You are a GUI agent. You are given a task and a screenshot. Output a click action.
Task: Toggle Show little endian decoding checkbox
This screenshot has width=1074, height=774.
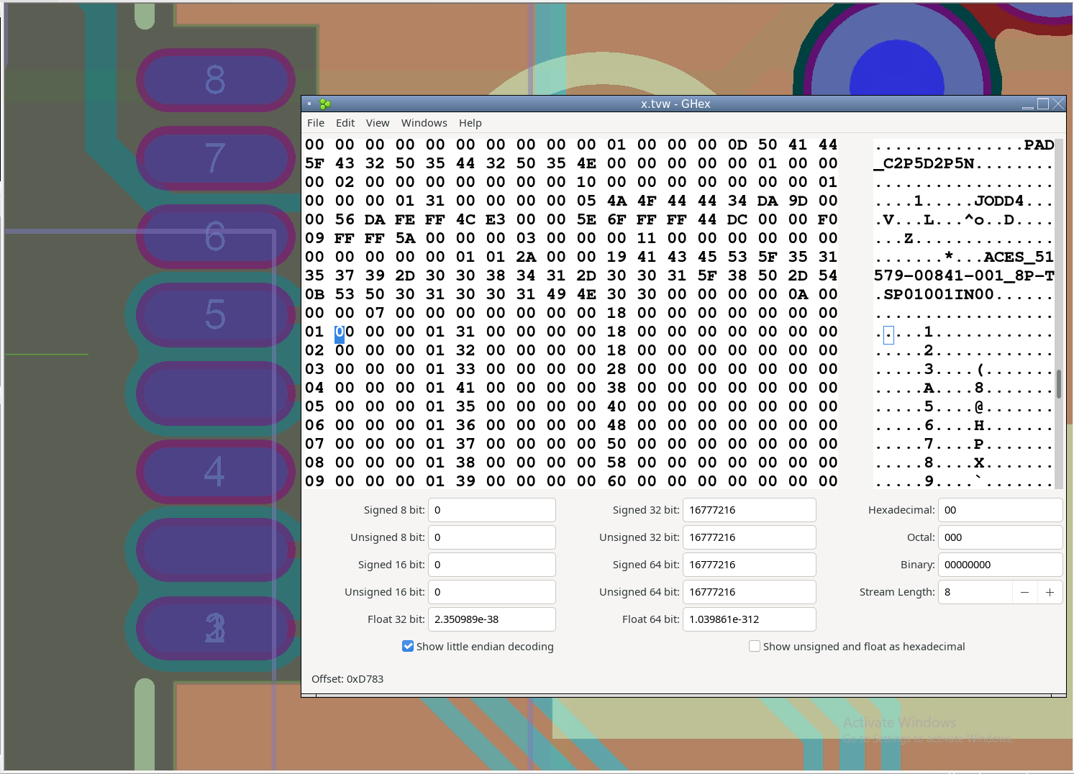[x=408, y=647]
